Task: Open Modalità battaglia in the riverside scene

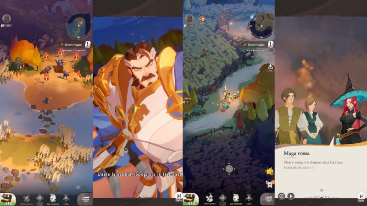Action: point(39,197)
